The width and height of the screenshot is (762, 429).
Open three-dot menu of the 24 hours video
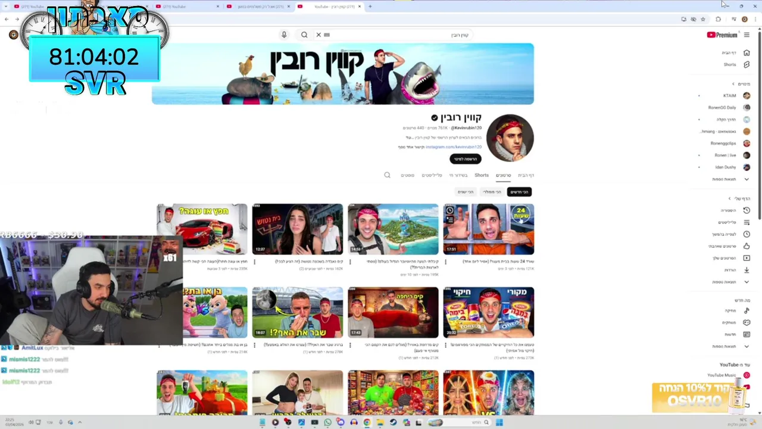click(x=446, y=262)
